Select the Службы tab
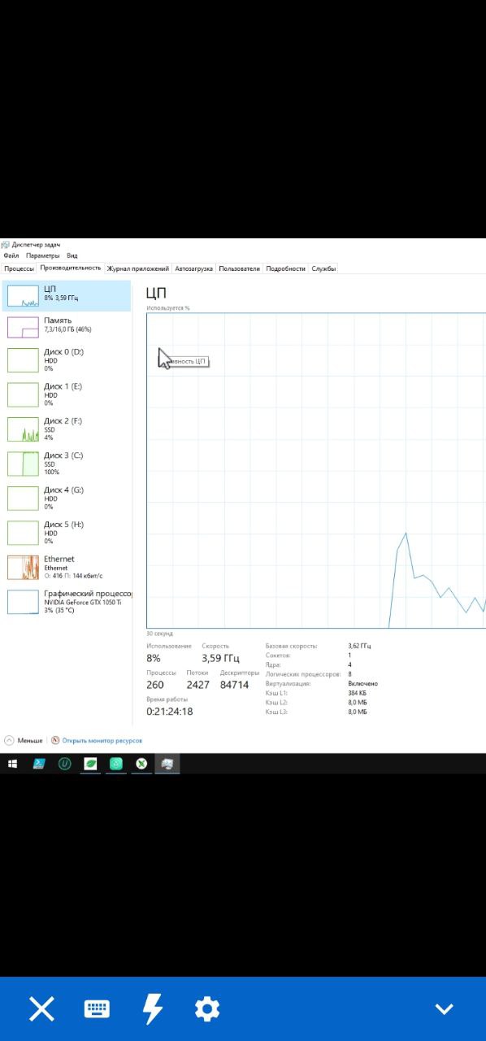 click(x=323, y=268)
